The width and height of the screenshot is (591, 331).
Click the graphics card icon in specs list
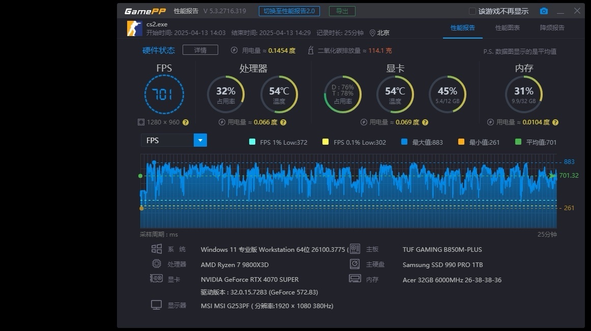tap(157, 279)
